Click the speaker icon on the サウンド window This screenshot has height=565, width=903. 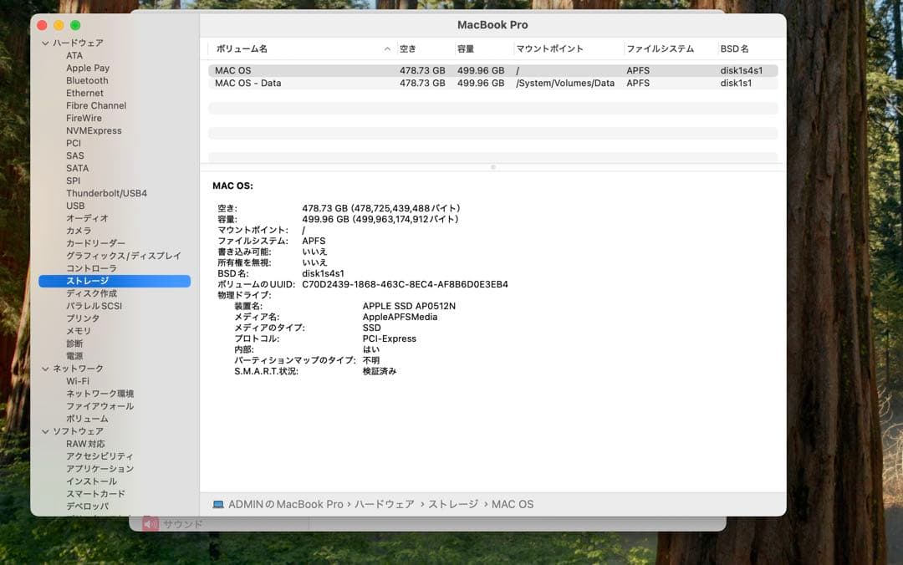pyautogui.click(x=149, y=524)
